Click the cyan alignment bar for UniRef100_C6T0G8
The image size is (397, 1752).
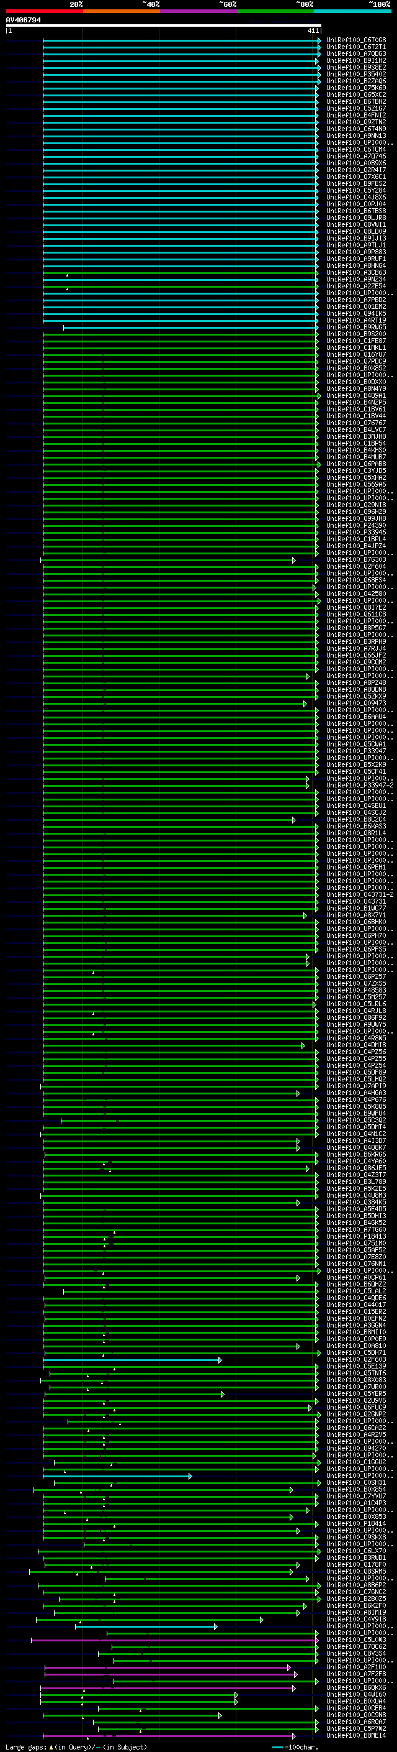pos(182,40)
